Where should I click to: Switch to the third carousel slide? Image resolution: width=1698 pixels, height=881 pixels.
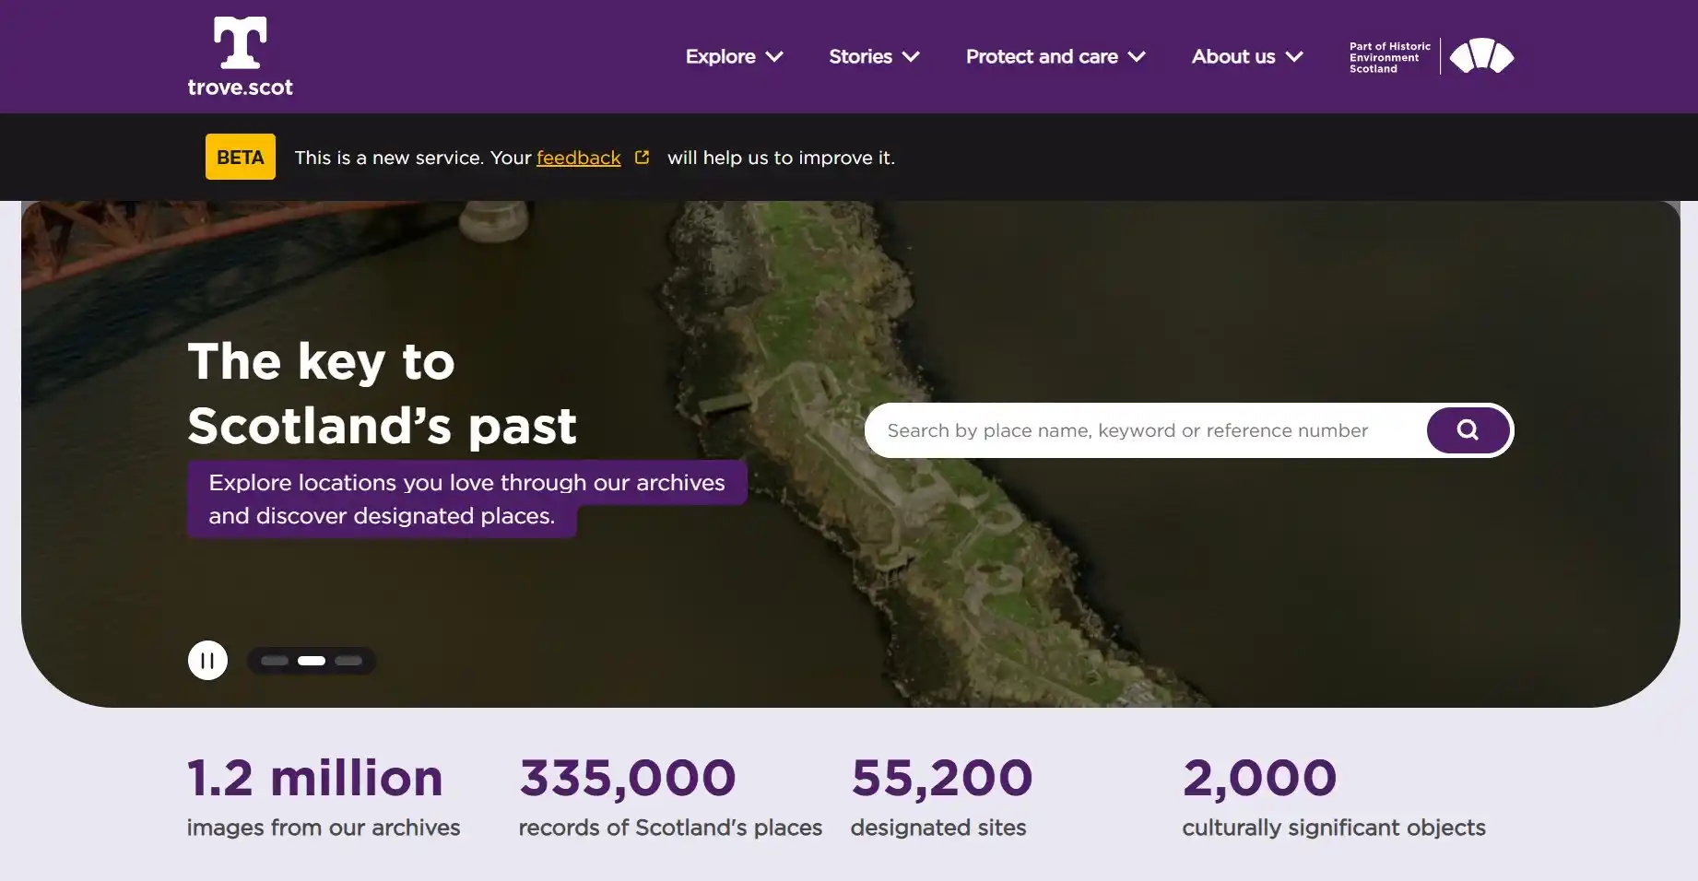348,660
